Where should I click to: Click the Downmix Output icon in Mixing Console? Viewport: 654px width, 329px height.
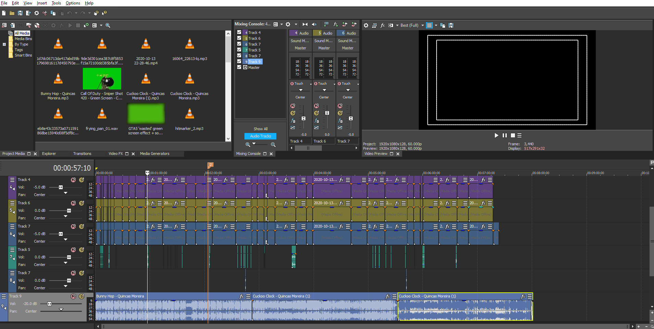click(x=305, y=24)
